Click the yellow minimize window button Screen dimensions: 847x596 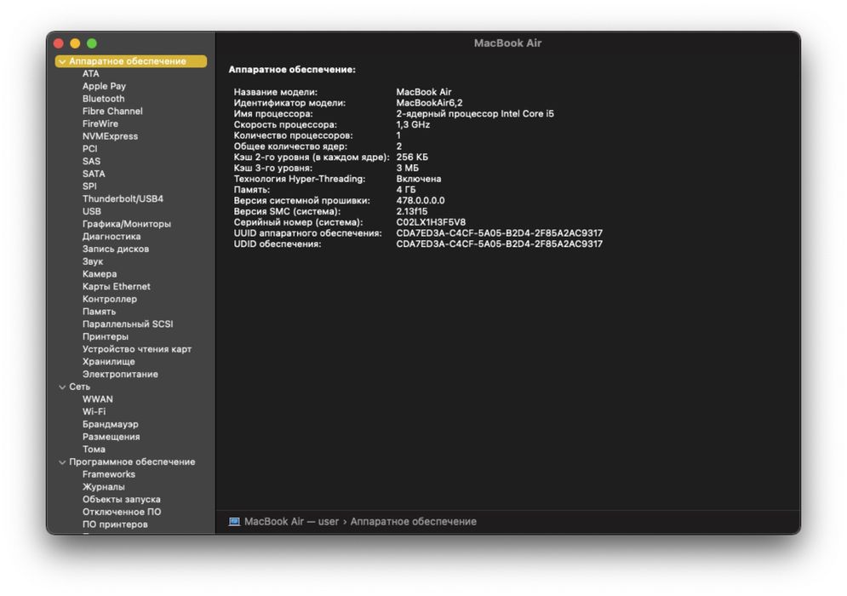click(75, 43)
